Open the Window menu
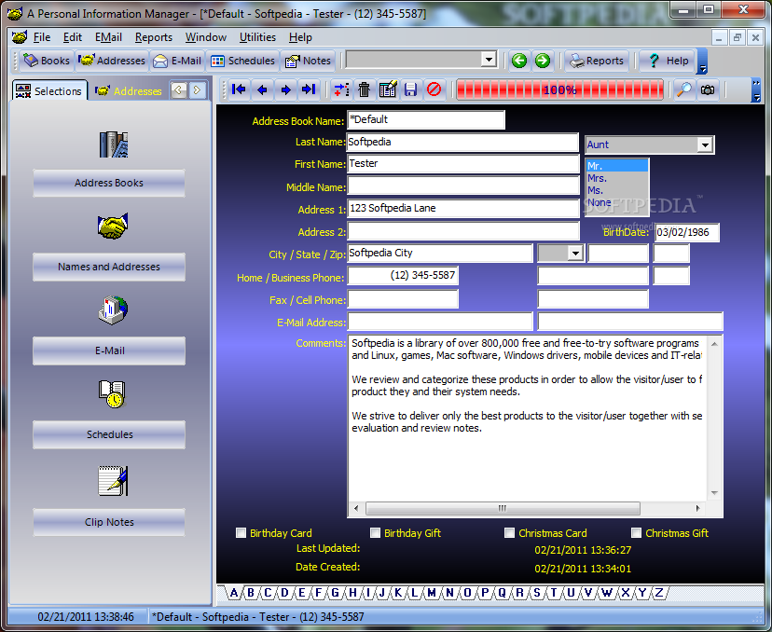772x632 pixels. click(x=206, y=37)
